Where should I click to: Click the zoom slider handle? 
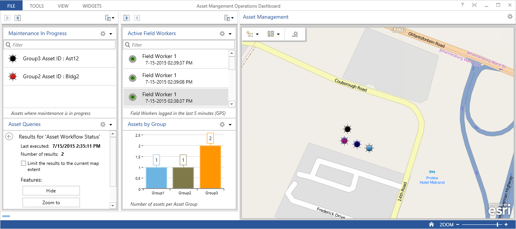click(498, 225)
